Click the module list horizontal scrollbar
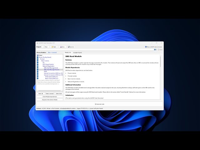Viewport: 200px width, 150px height. 50,91
